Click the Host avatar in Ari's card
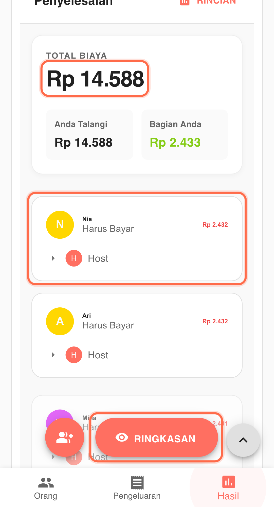The image size is (274, 507). (x=74, y=355)
